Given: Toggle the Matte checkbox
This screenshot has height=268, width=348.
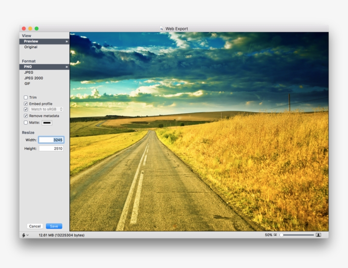Looking at the screenshot, I should [26, 122].
